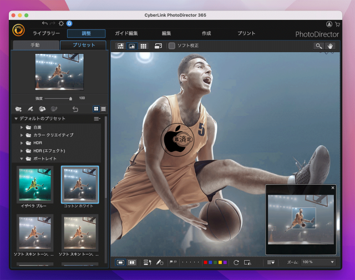This screenshot has width=355, height=280.
Task: Click the rotate arrow icon
Action: click(236, 262)
